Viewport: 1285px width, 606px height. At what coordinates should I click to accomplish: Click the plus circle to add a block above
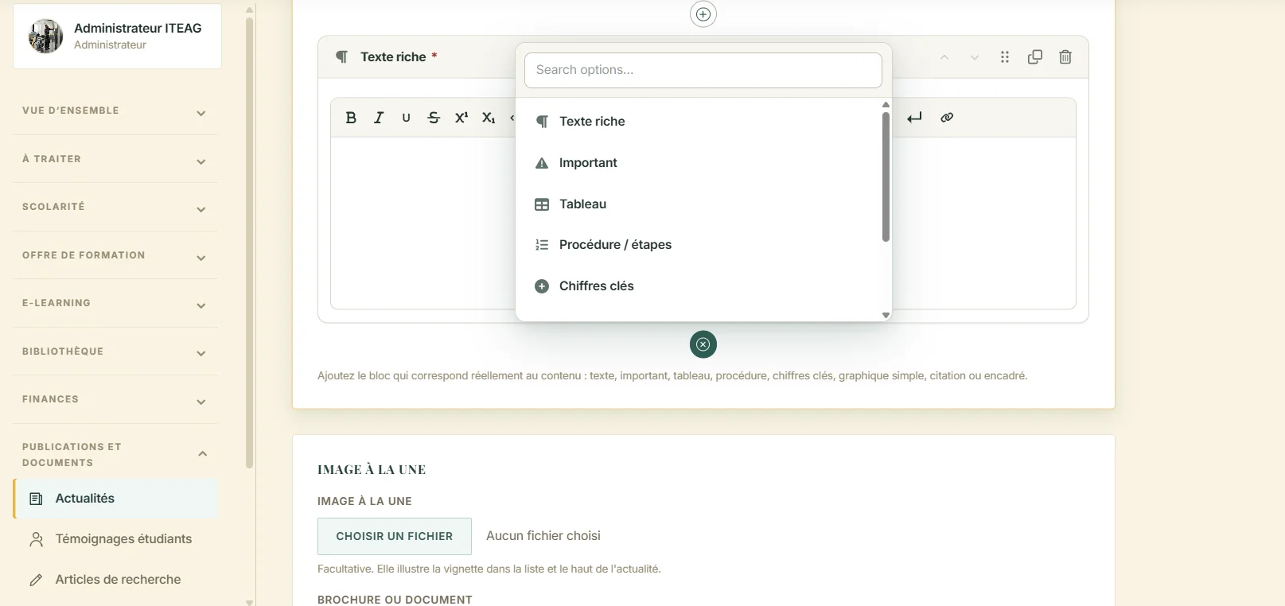point(703,14)
